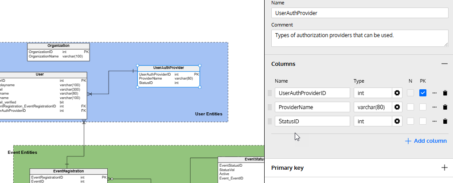Uncheck PK checkbox for UserAuthProviderID
This screenshot has height=183, width=453.
click(423, 93)
